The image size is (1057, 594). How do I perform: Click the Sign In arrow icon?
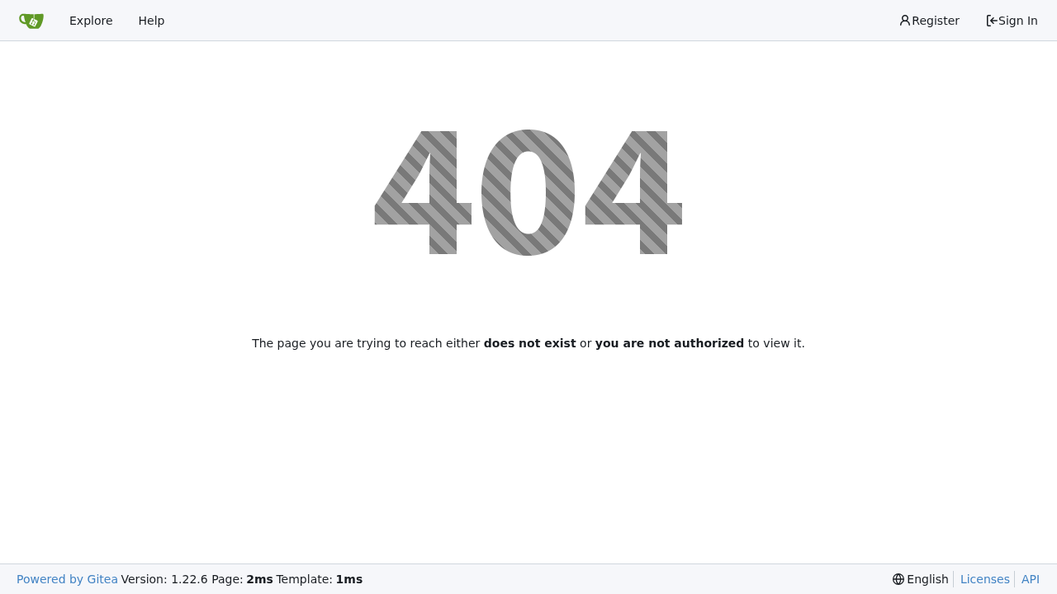[x=992, y=21]
